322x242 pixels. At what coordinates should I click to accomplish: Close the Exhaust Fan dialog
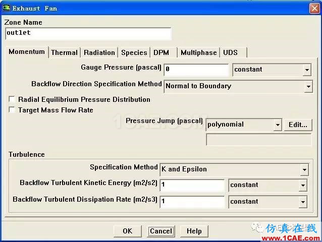tap(314, 8)
